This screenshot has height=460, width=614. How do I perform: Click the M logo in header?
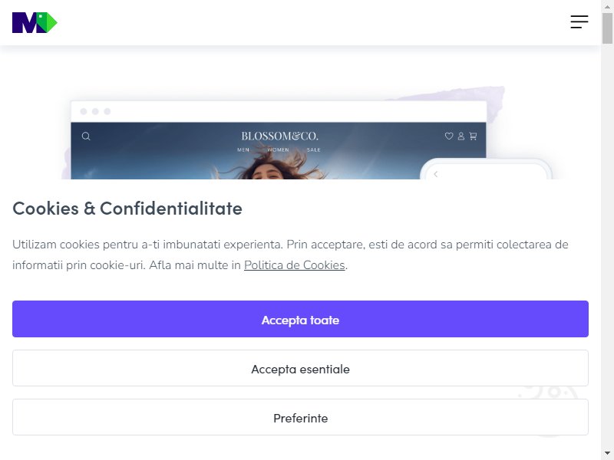point(35,23)
